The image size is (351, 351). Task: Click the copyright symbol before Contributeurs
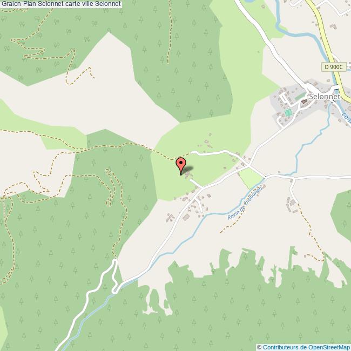(259, 347)
